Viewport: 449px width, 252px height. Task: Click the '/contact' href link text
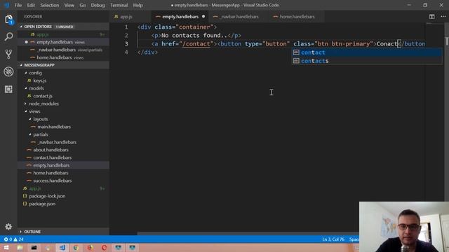196,43
